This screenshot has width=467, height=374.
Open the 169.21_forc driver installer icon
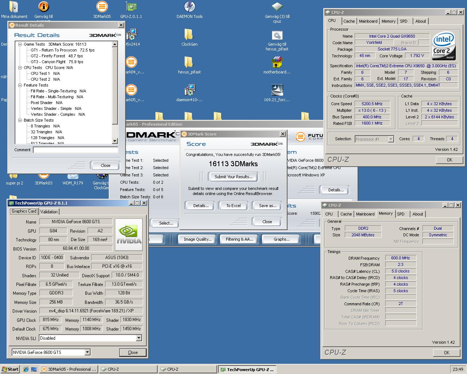pos(277,90)
